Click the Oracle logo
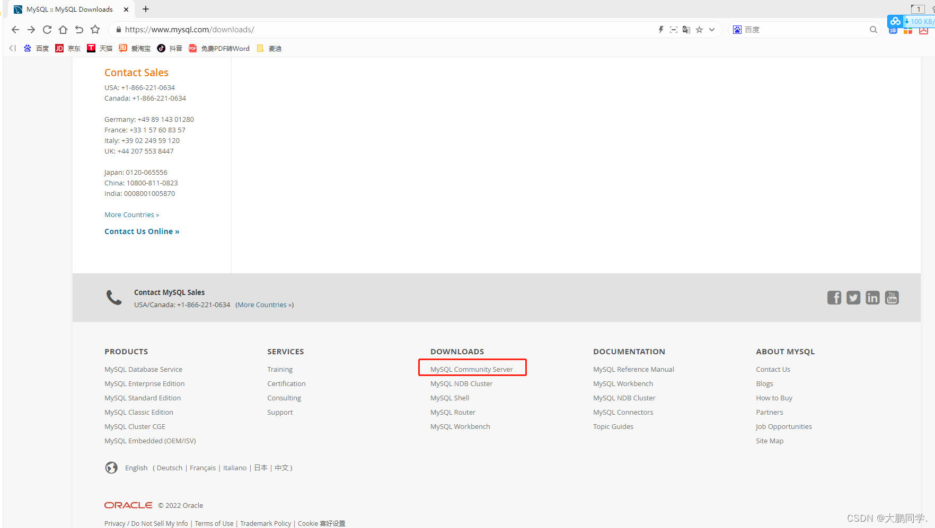Viewport: 935px width, 528px height. click(128, 505)
